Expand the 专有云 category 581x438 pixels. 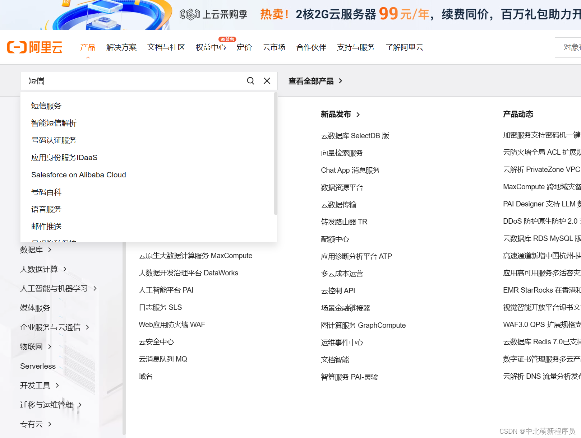point(36,424)
